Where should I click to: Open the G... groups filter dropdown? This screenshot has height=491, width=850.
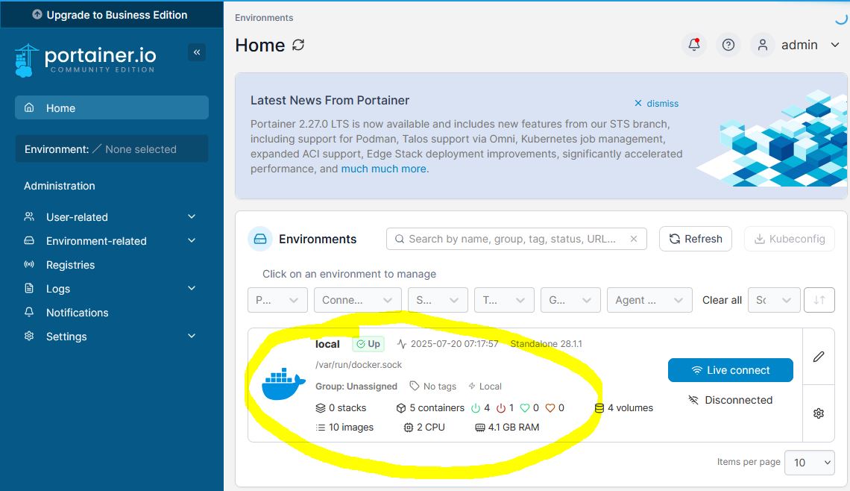pyautogui.click(x=570, y=300)
